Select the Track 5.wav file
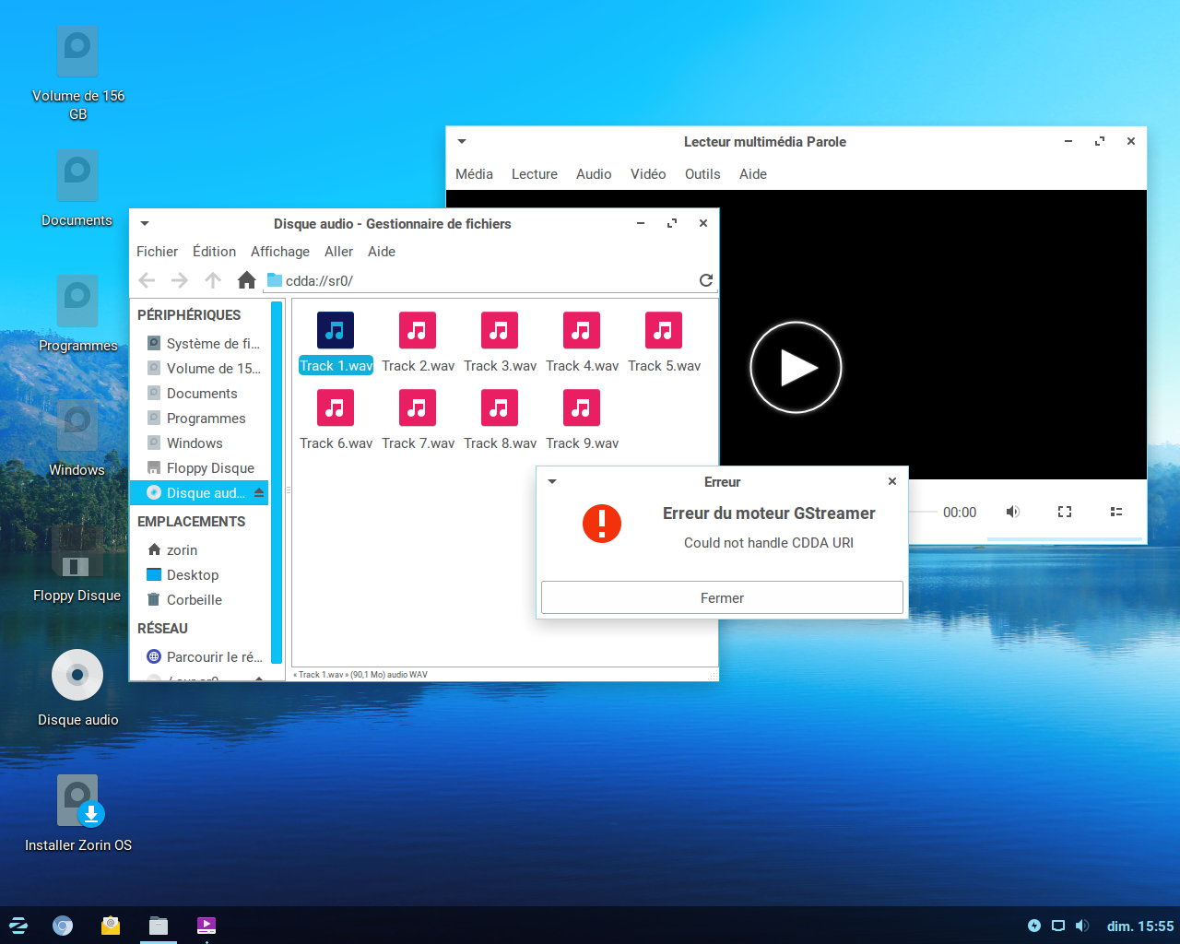Image resolution: width=1180 pixels, height=944 pixels. tap(664, 342)
